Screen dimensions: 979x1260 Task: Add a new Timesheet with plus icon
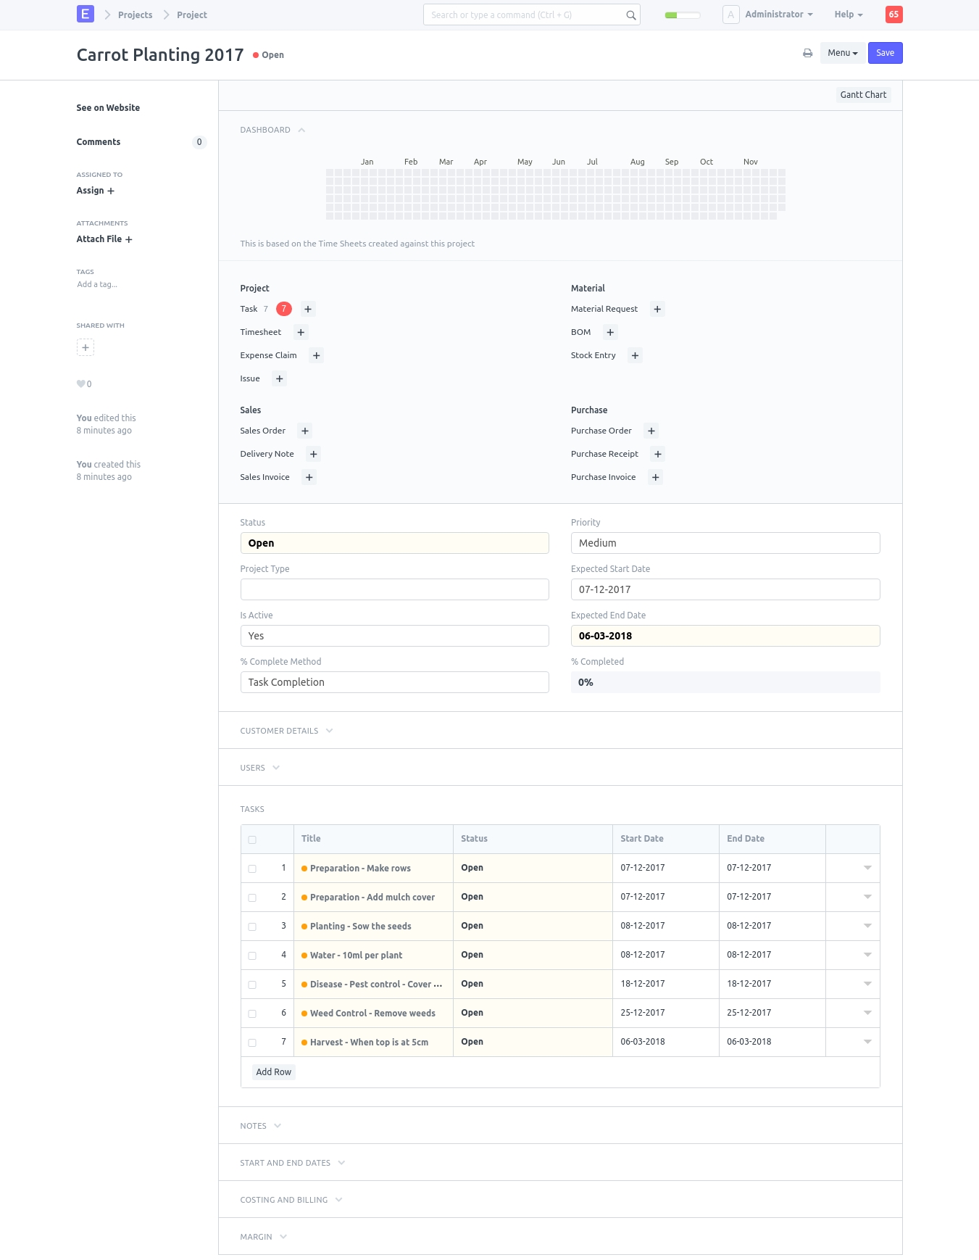(x=301, y=332)
